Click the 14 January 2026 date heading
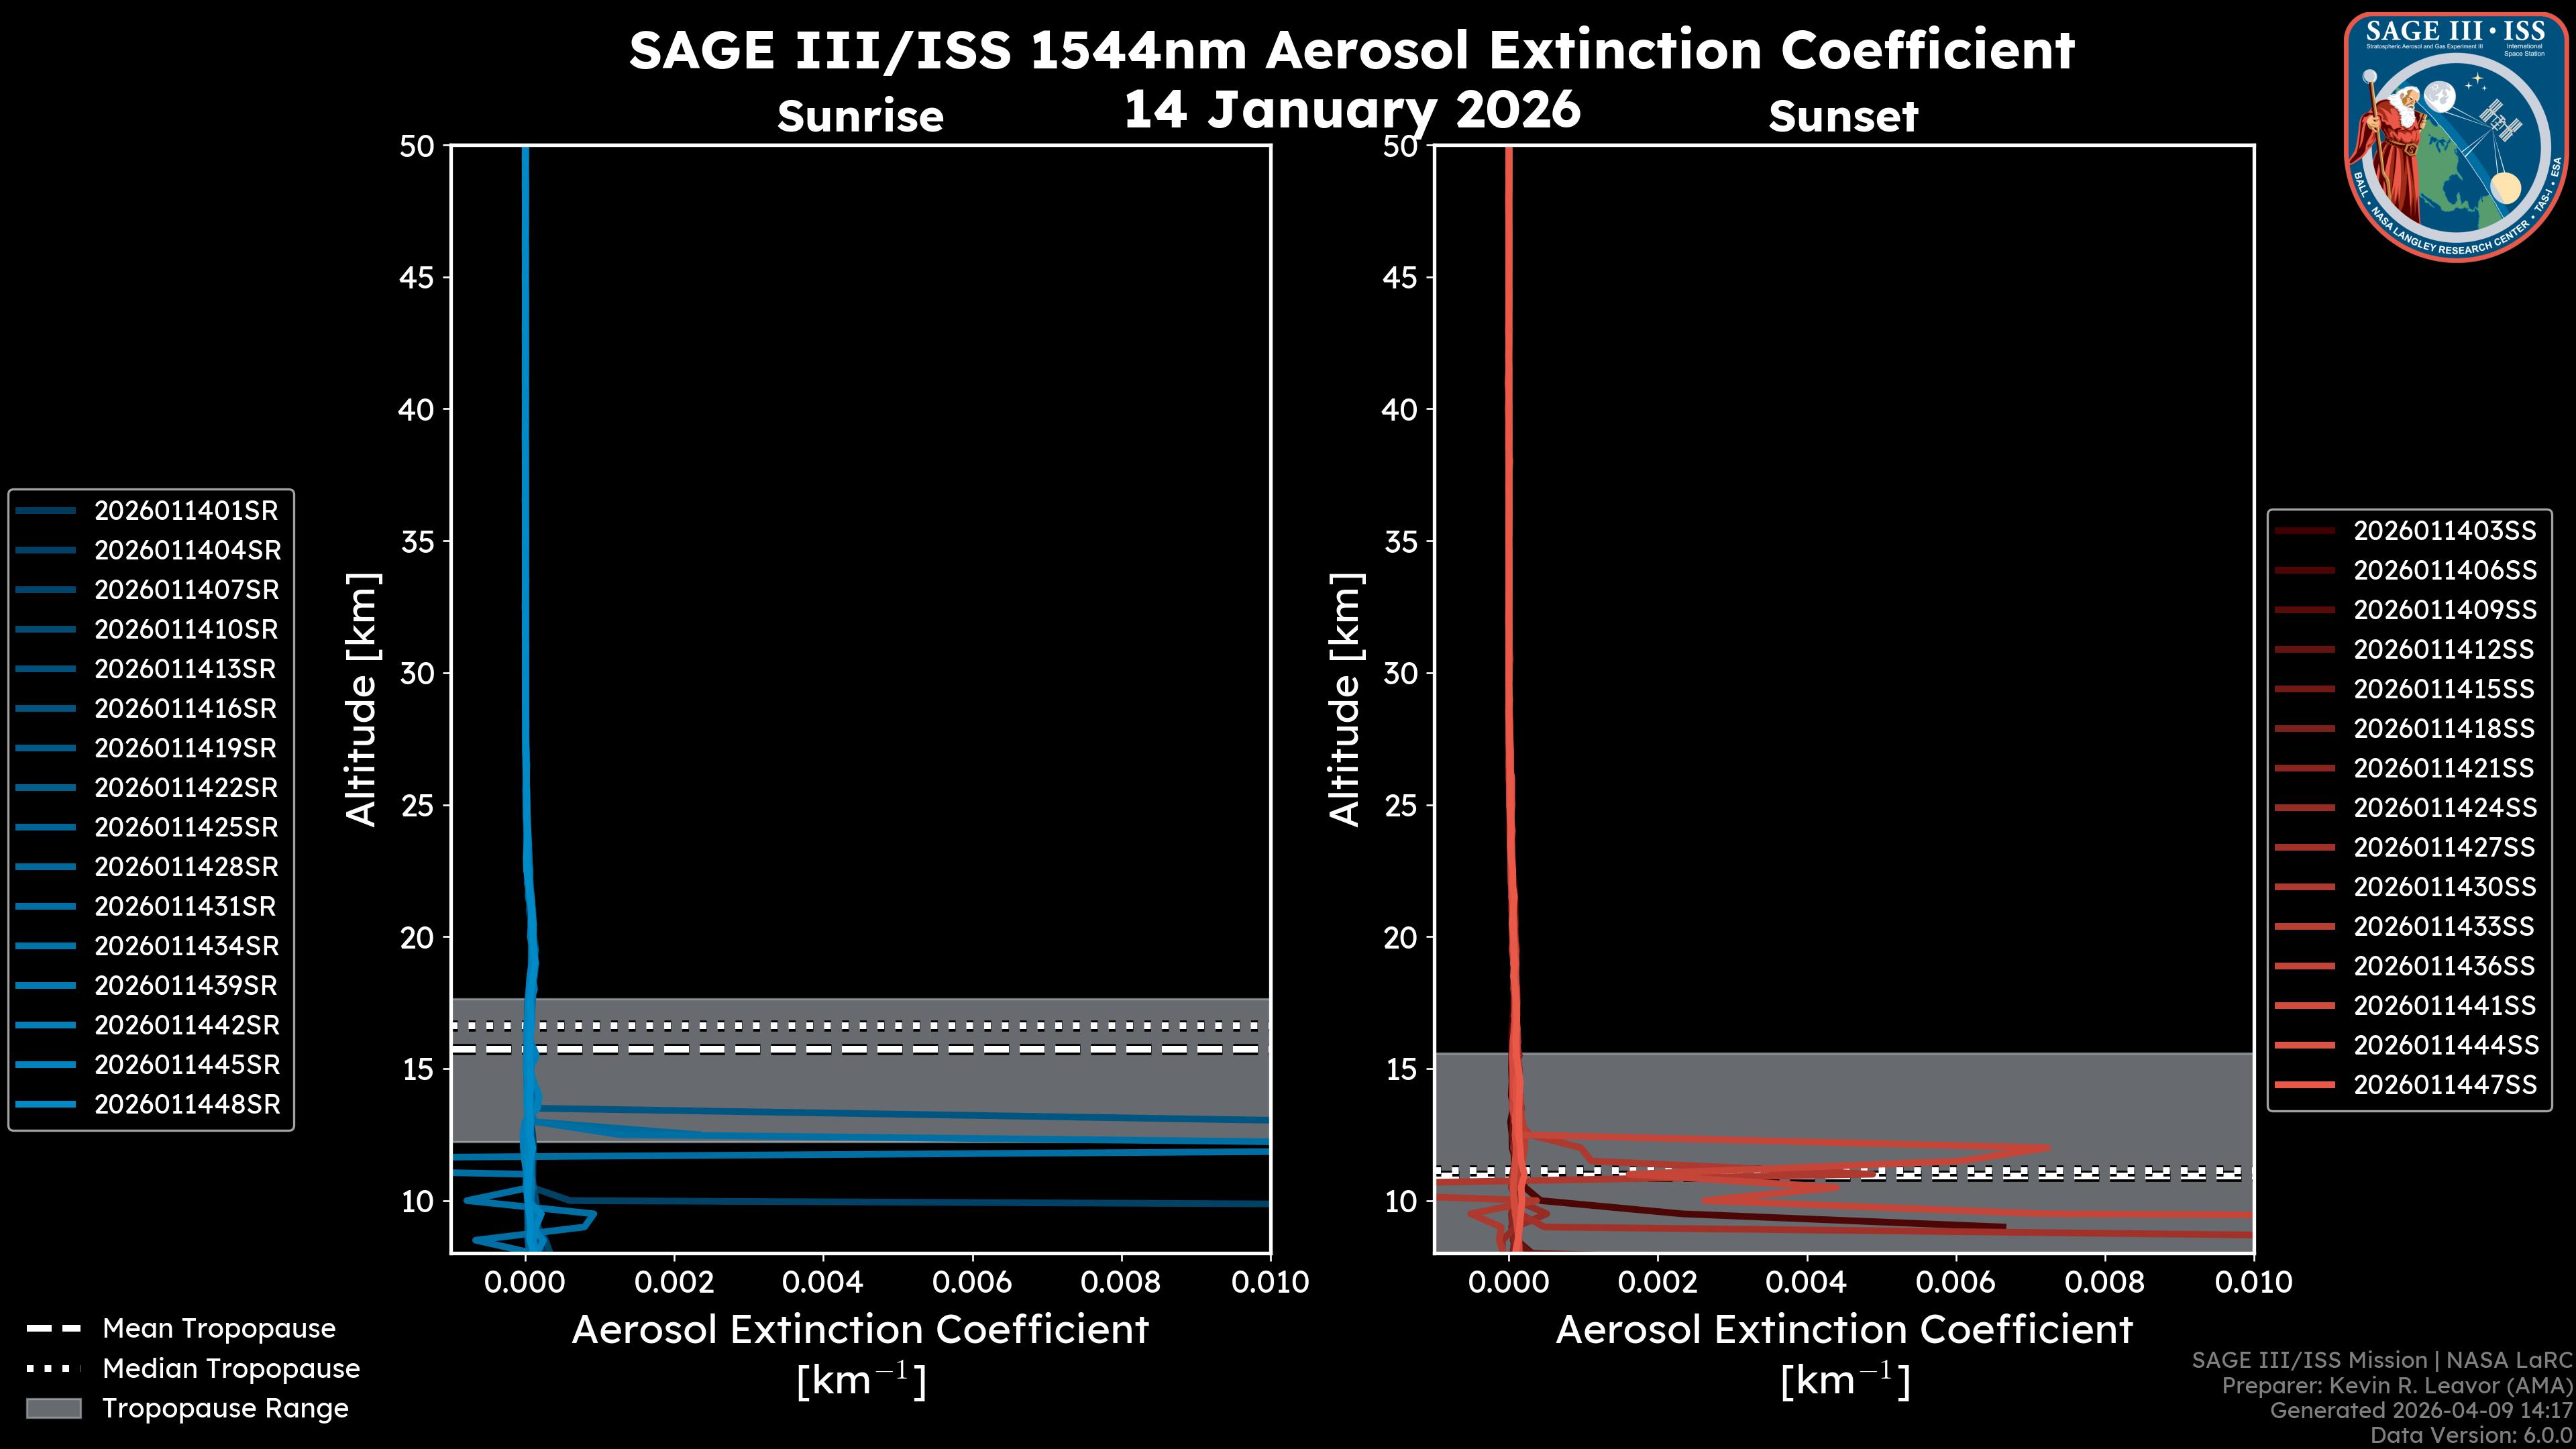Image resolution: width=2576 pixels, height=1449 pixels. 1351,110
